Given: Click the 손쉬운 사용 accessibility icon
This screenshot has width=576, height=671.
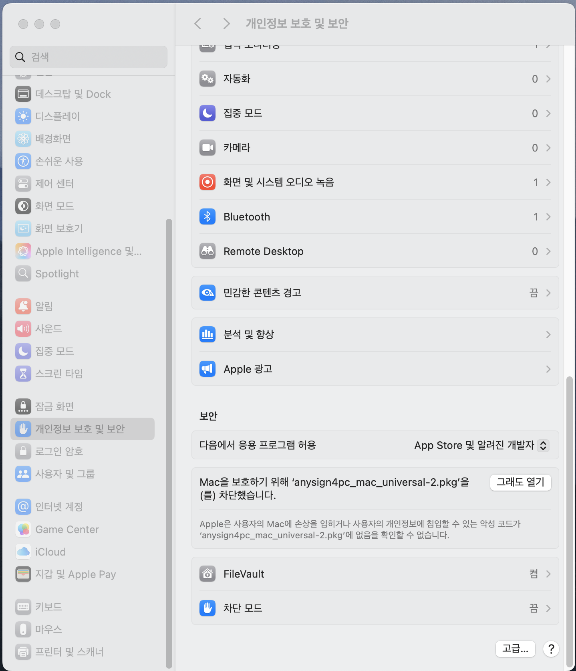Looking at the screenshot, I should tap(23, 162).
